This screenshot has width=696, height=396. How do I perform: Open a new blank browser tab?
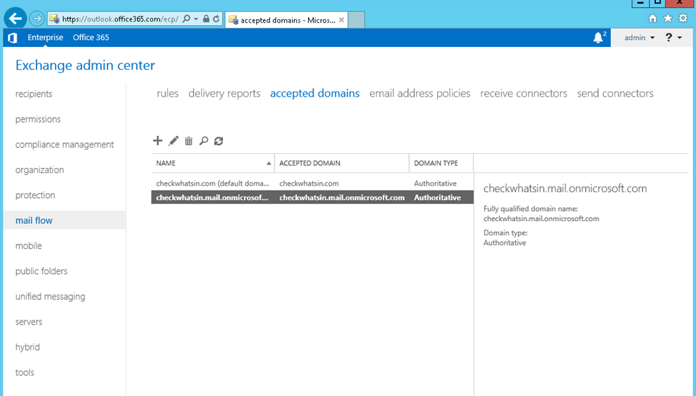coord(356,20)
